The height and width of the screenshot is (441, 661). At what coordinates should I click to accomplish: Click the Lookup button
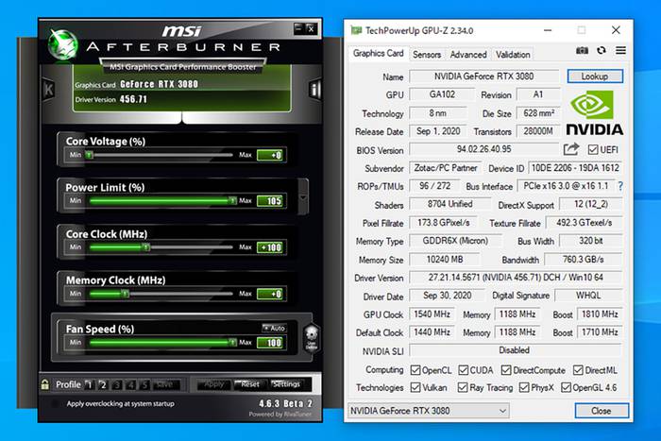tap(595, 76)
